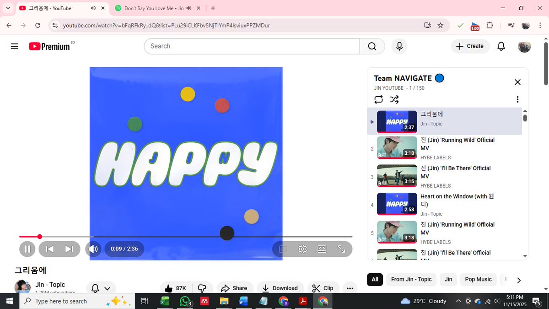Click the page vertical scrollbar

pyautogui.click(x=546, y=64)
